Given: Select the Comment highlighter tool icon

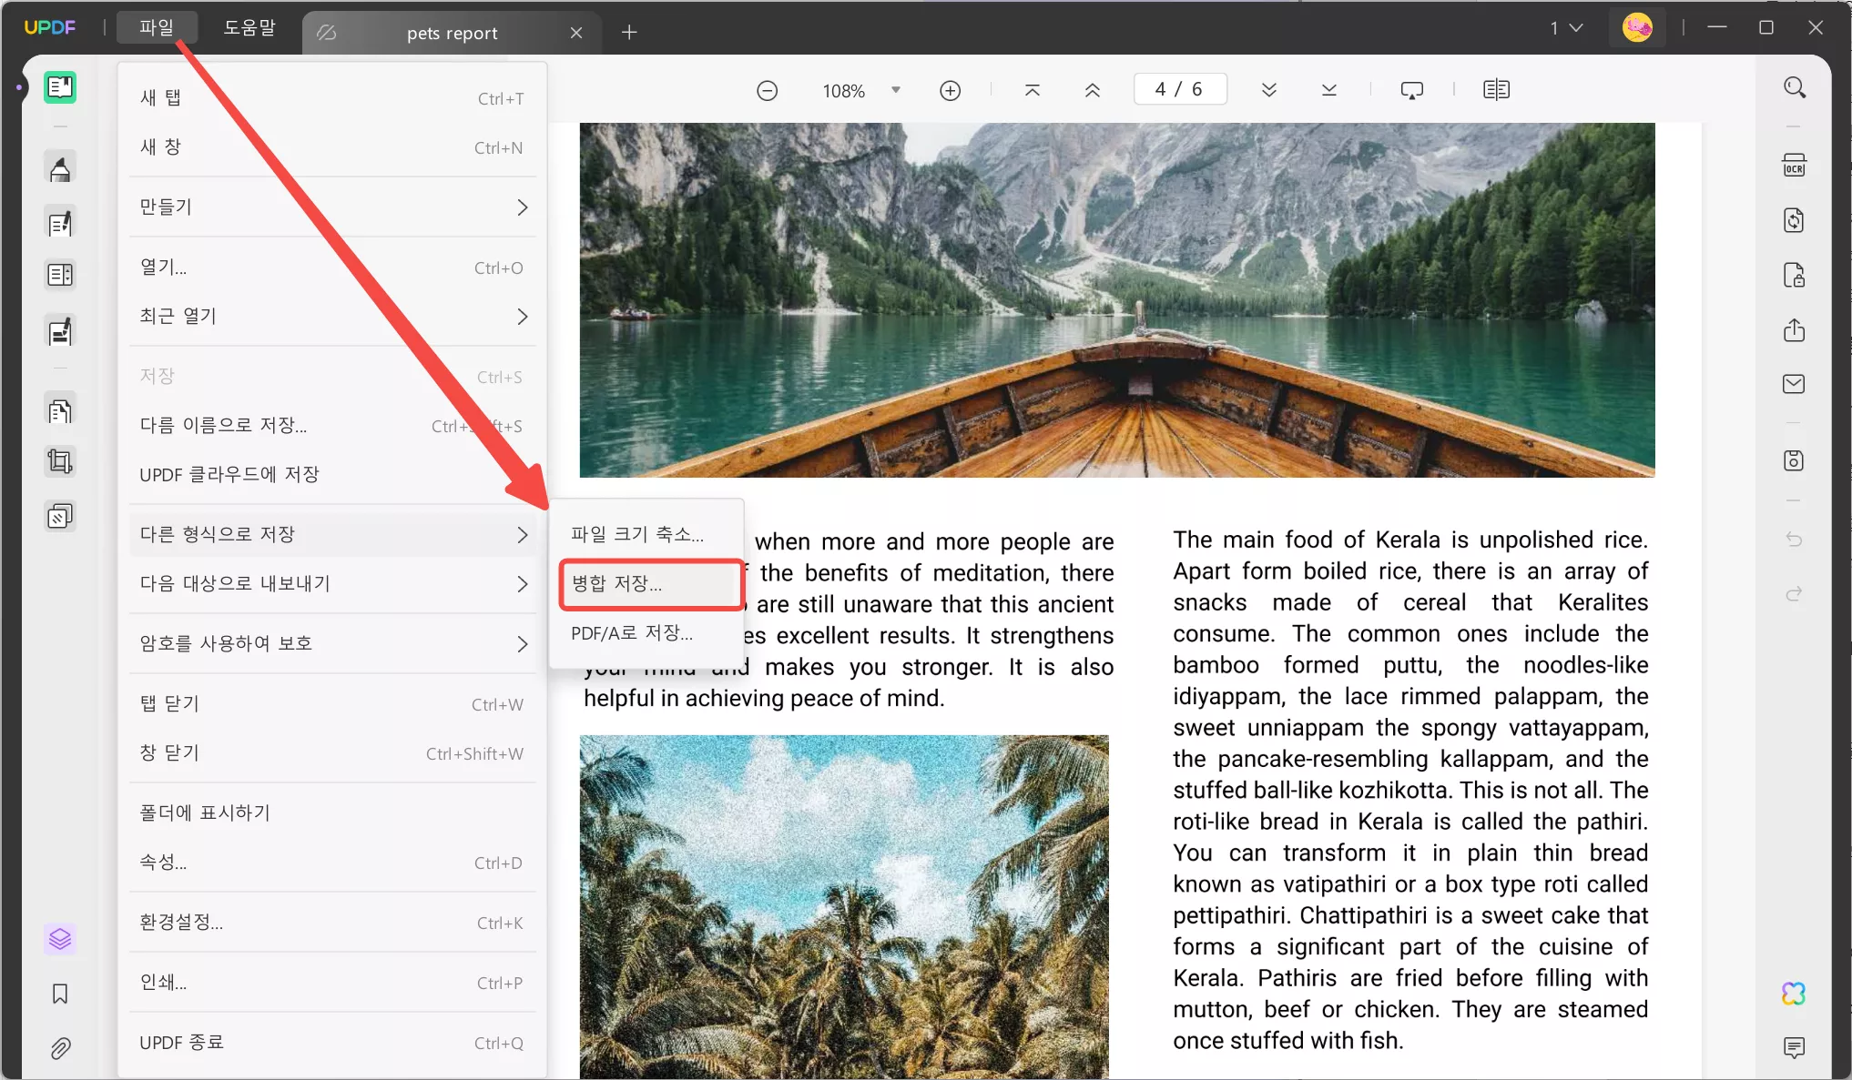Looking at the screenshot, I should (60, 169).
